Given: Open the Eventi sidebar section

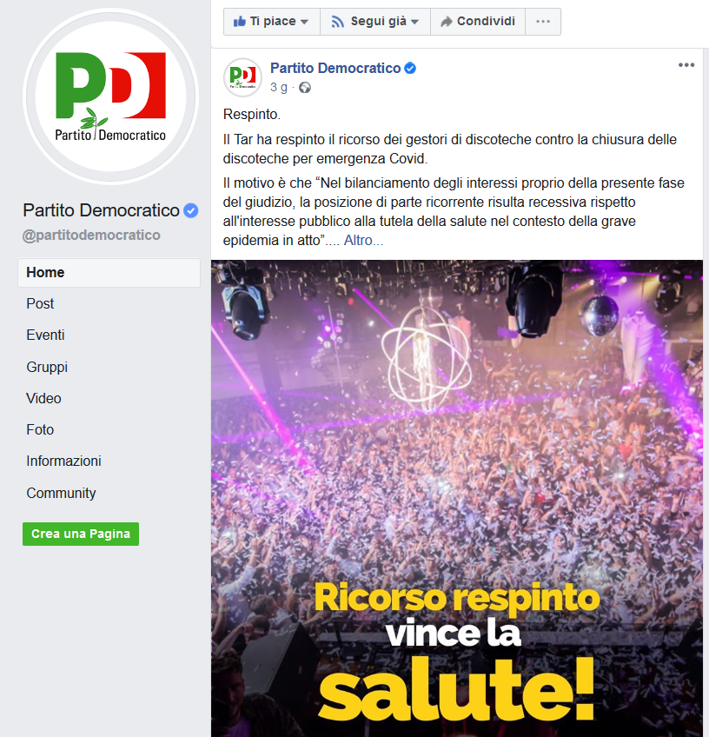Looking at the screenshot, I should (x=45, y=335).
